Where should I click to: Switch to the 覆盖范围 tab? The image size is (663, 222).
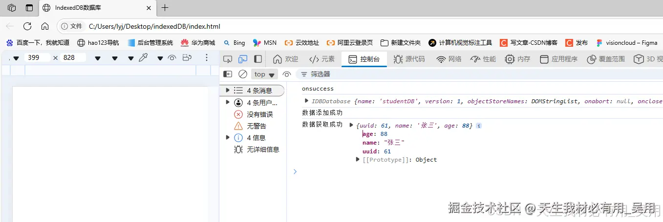pos(606,59)
